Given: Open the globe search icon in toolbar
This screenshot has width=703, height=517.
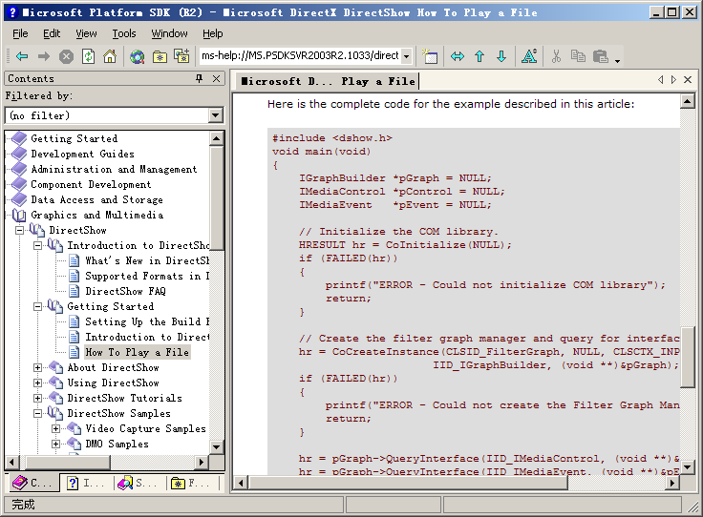Looking at the screenshot, I should [138, 56].
